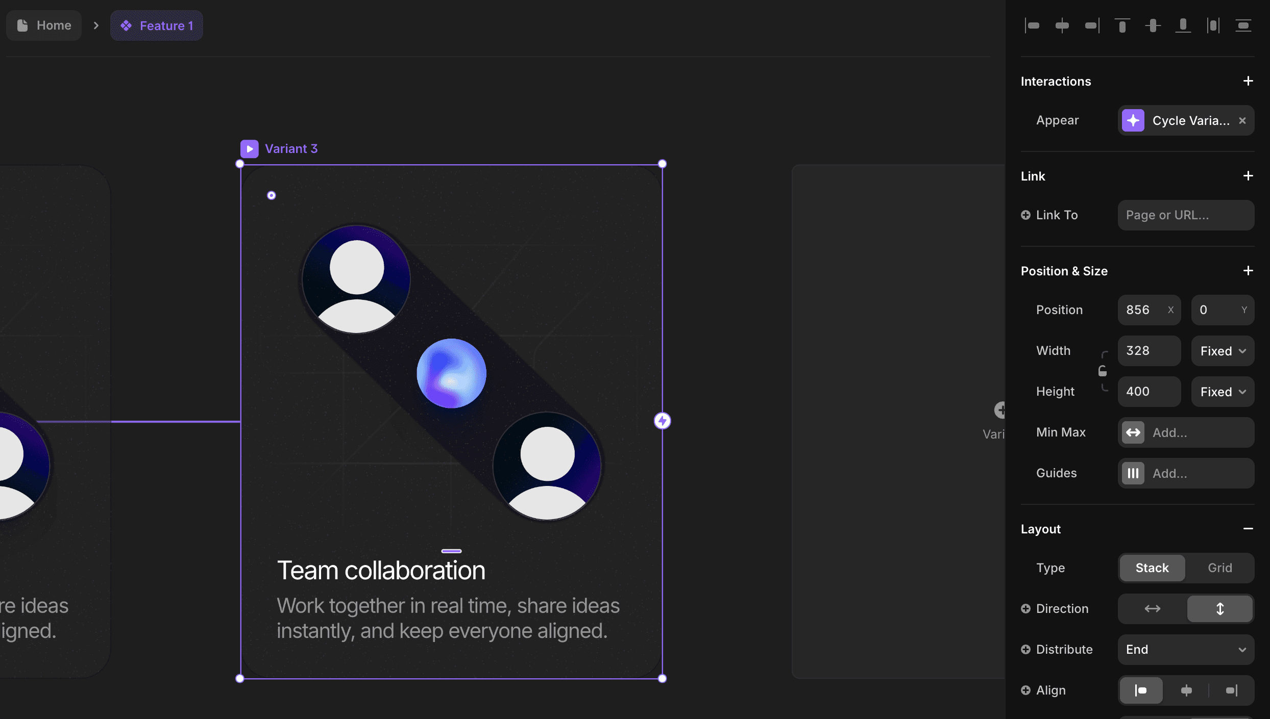Open the Distribute End dropdown
The height and width of the screenshot is (719, 1270).
pyautogui.click(x=1186, y=649)
